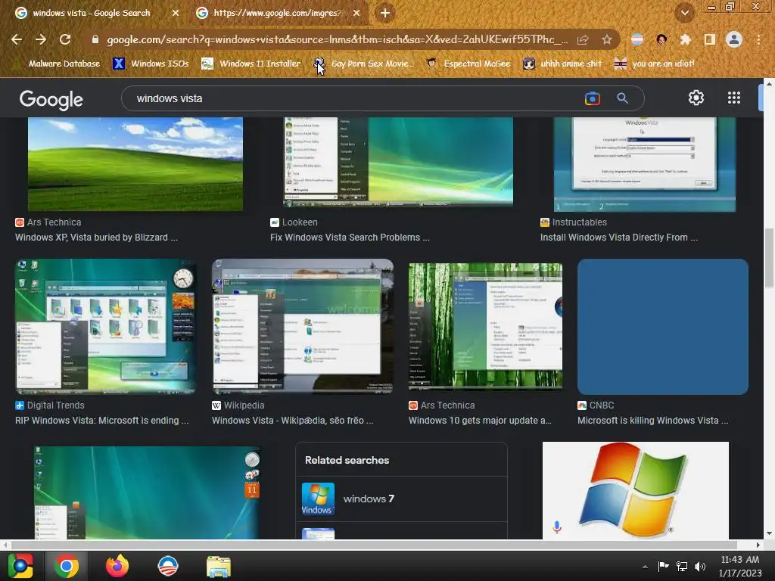Switch to the windows vista Google Search tab

[92, 13]
